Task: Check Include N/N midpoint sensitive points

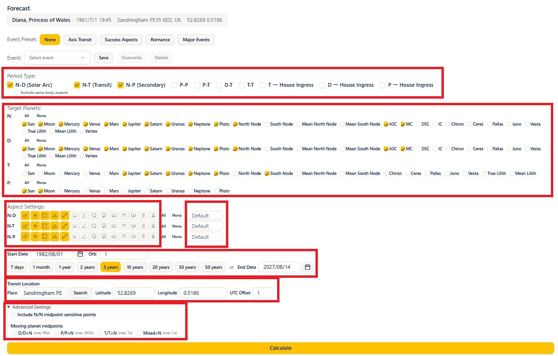Action: pyautogui.click(x=13, y=315)
